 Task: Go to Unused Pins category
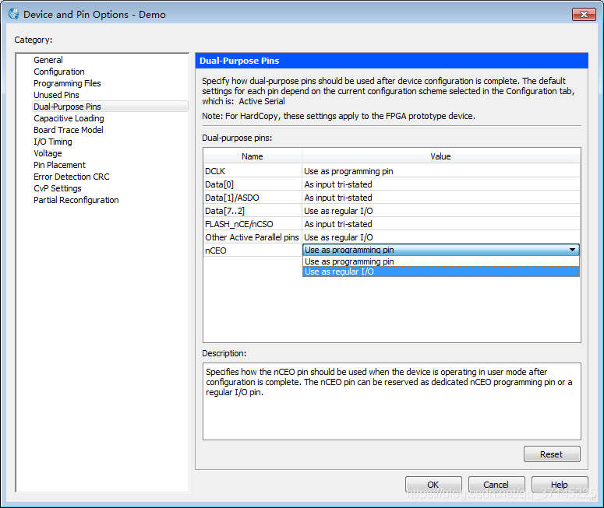(56, 95)
